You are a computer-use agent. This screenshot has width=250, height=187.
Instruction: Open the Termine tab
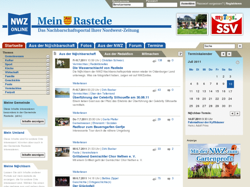(x=155, y=46)
